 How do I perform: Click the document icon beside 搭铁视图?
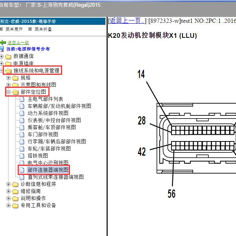coord(22,156)
